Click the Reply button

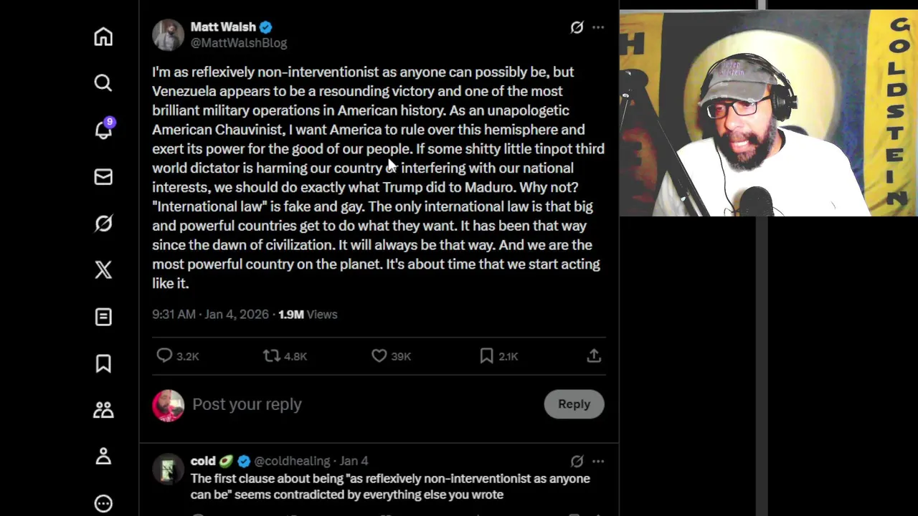(574, 404)
